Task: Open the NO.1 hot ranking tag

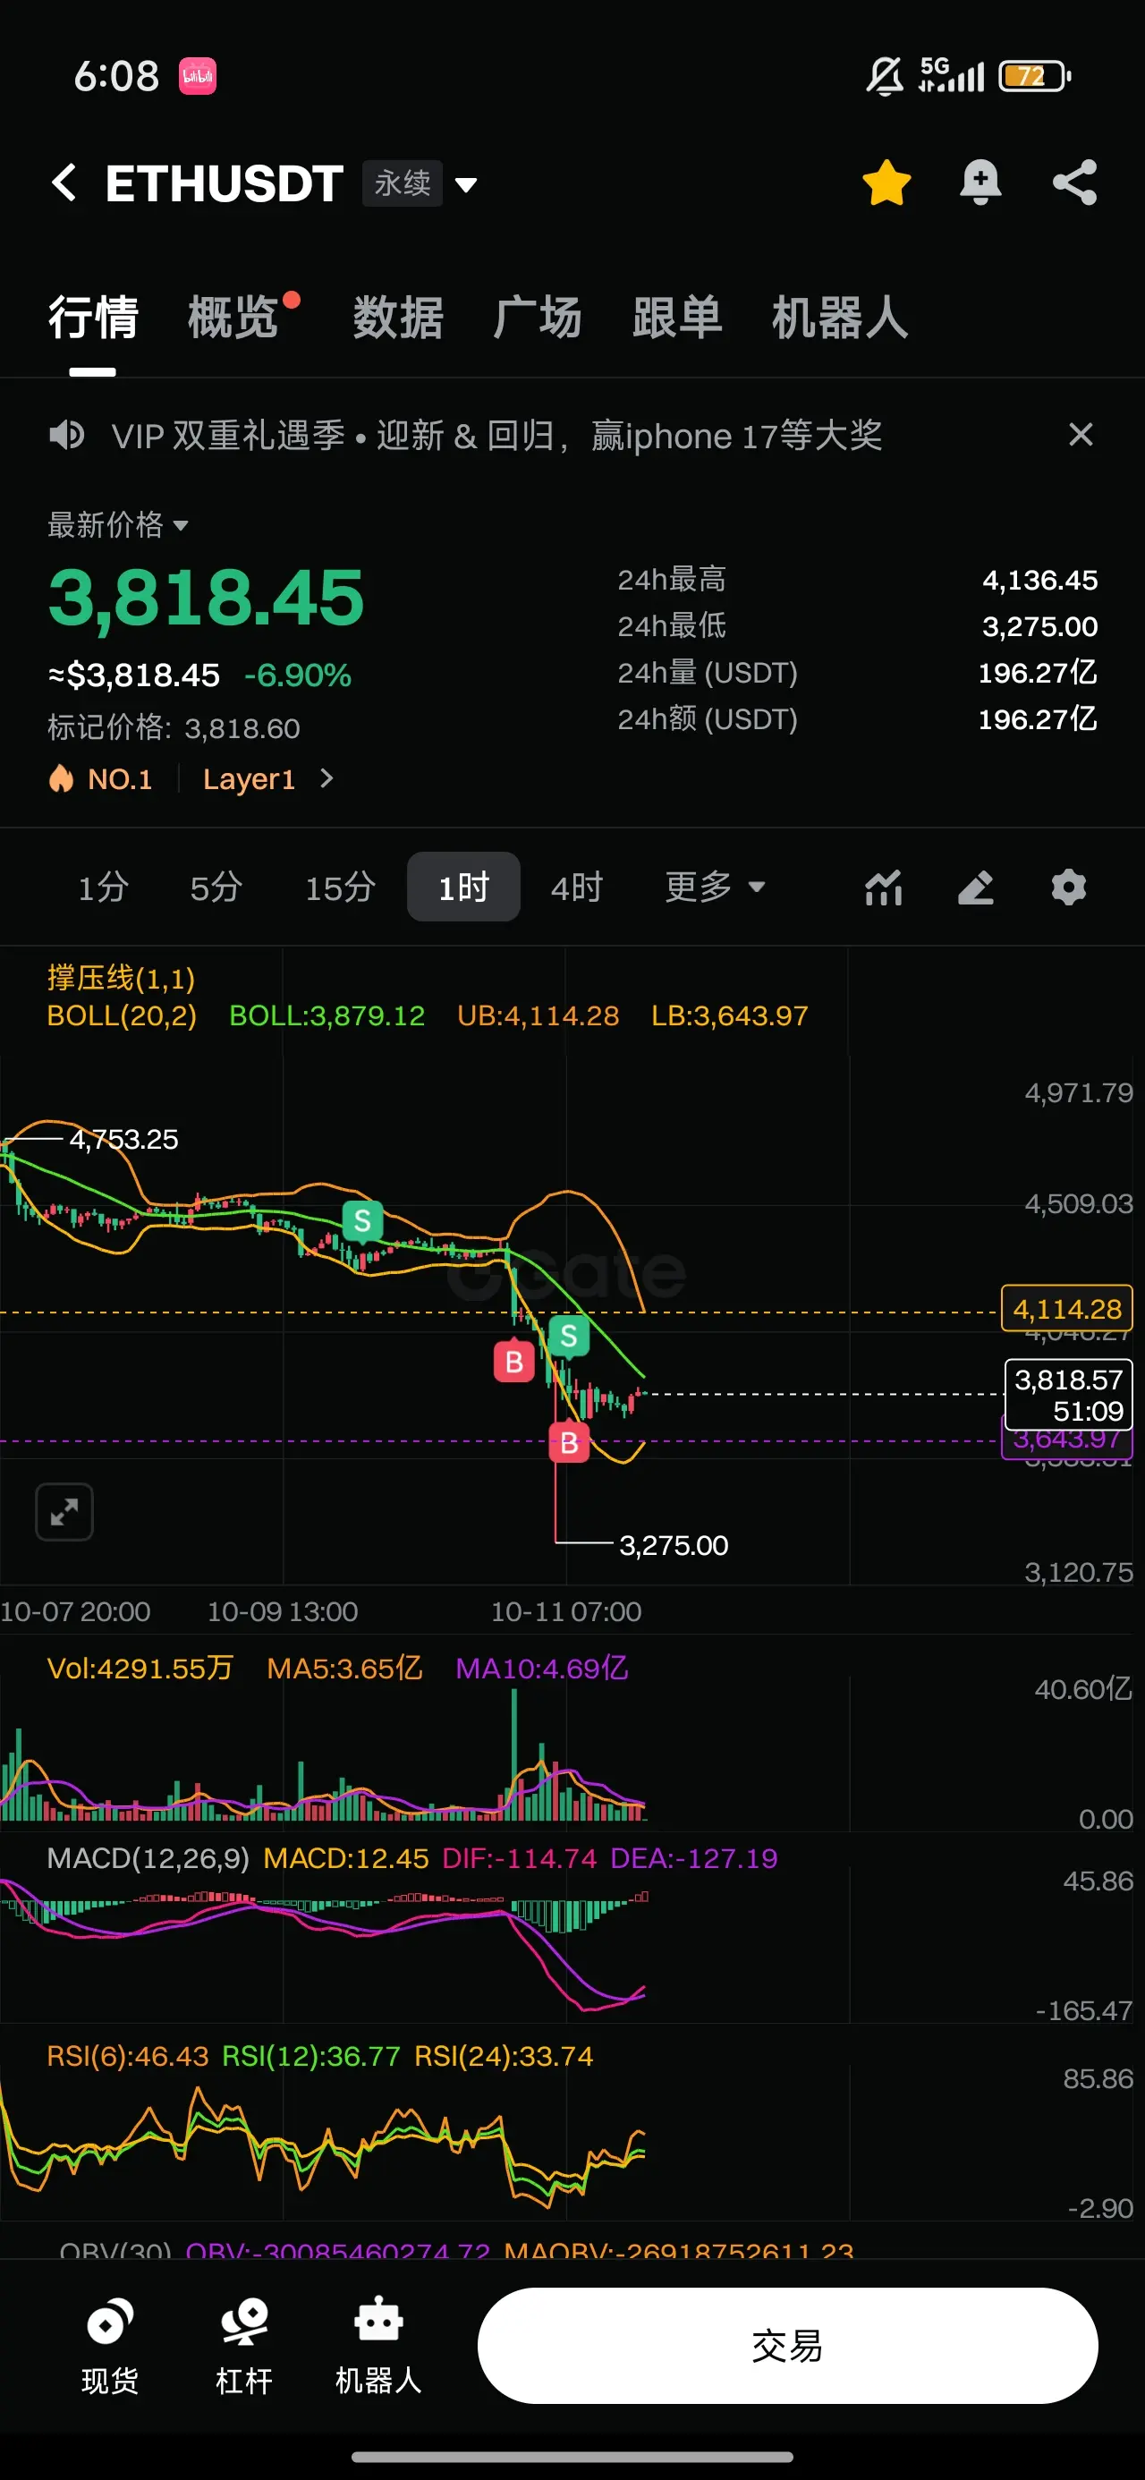Action: (x=102, y=779)
